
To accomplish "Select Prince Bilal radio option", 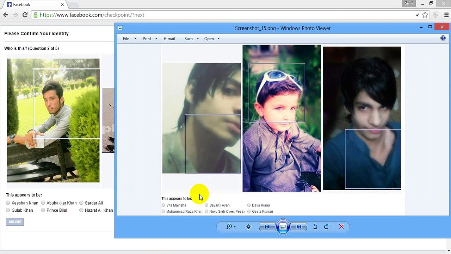I will click(43, 210).
